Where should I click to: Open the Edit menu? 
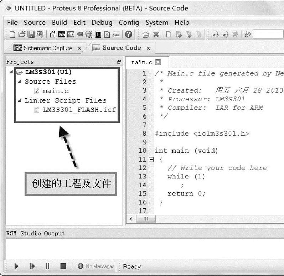click(79, 22)
